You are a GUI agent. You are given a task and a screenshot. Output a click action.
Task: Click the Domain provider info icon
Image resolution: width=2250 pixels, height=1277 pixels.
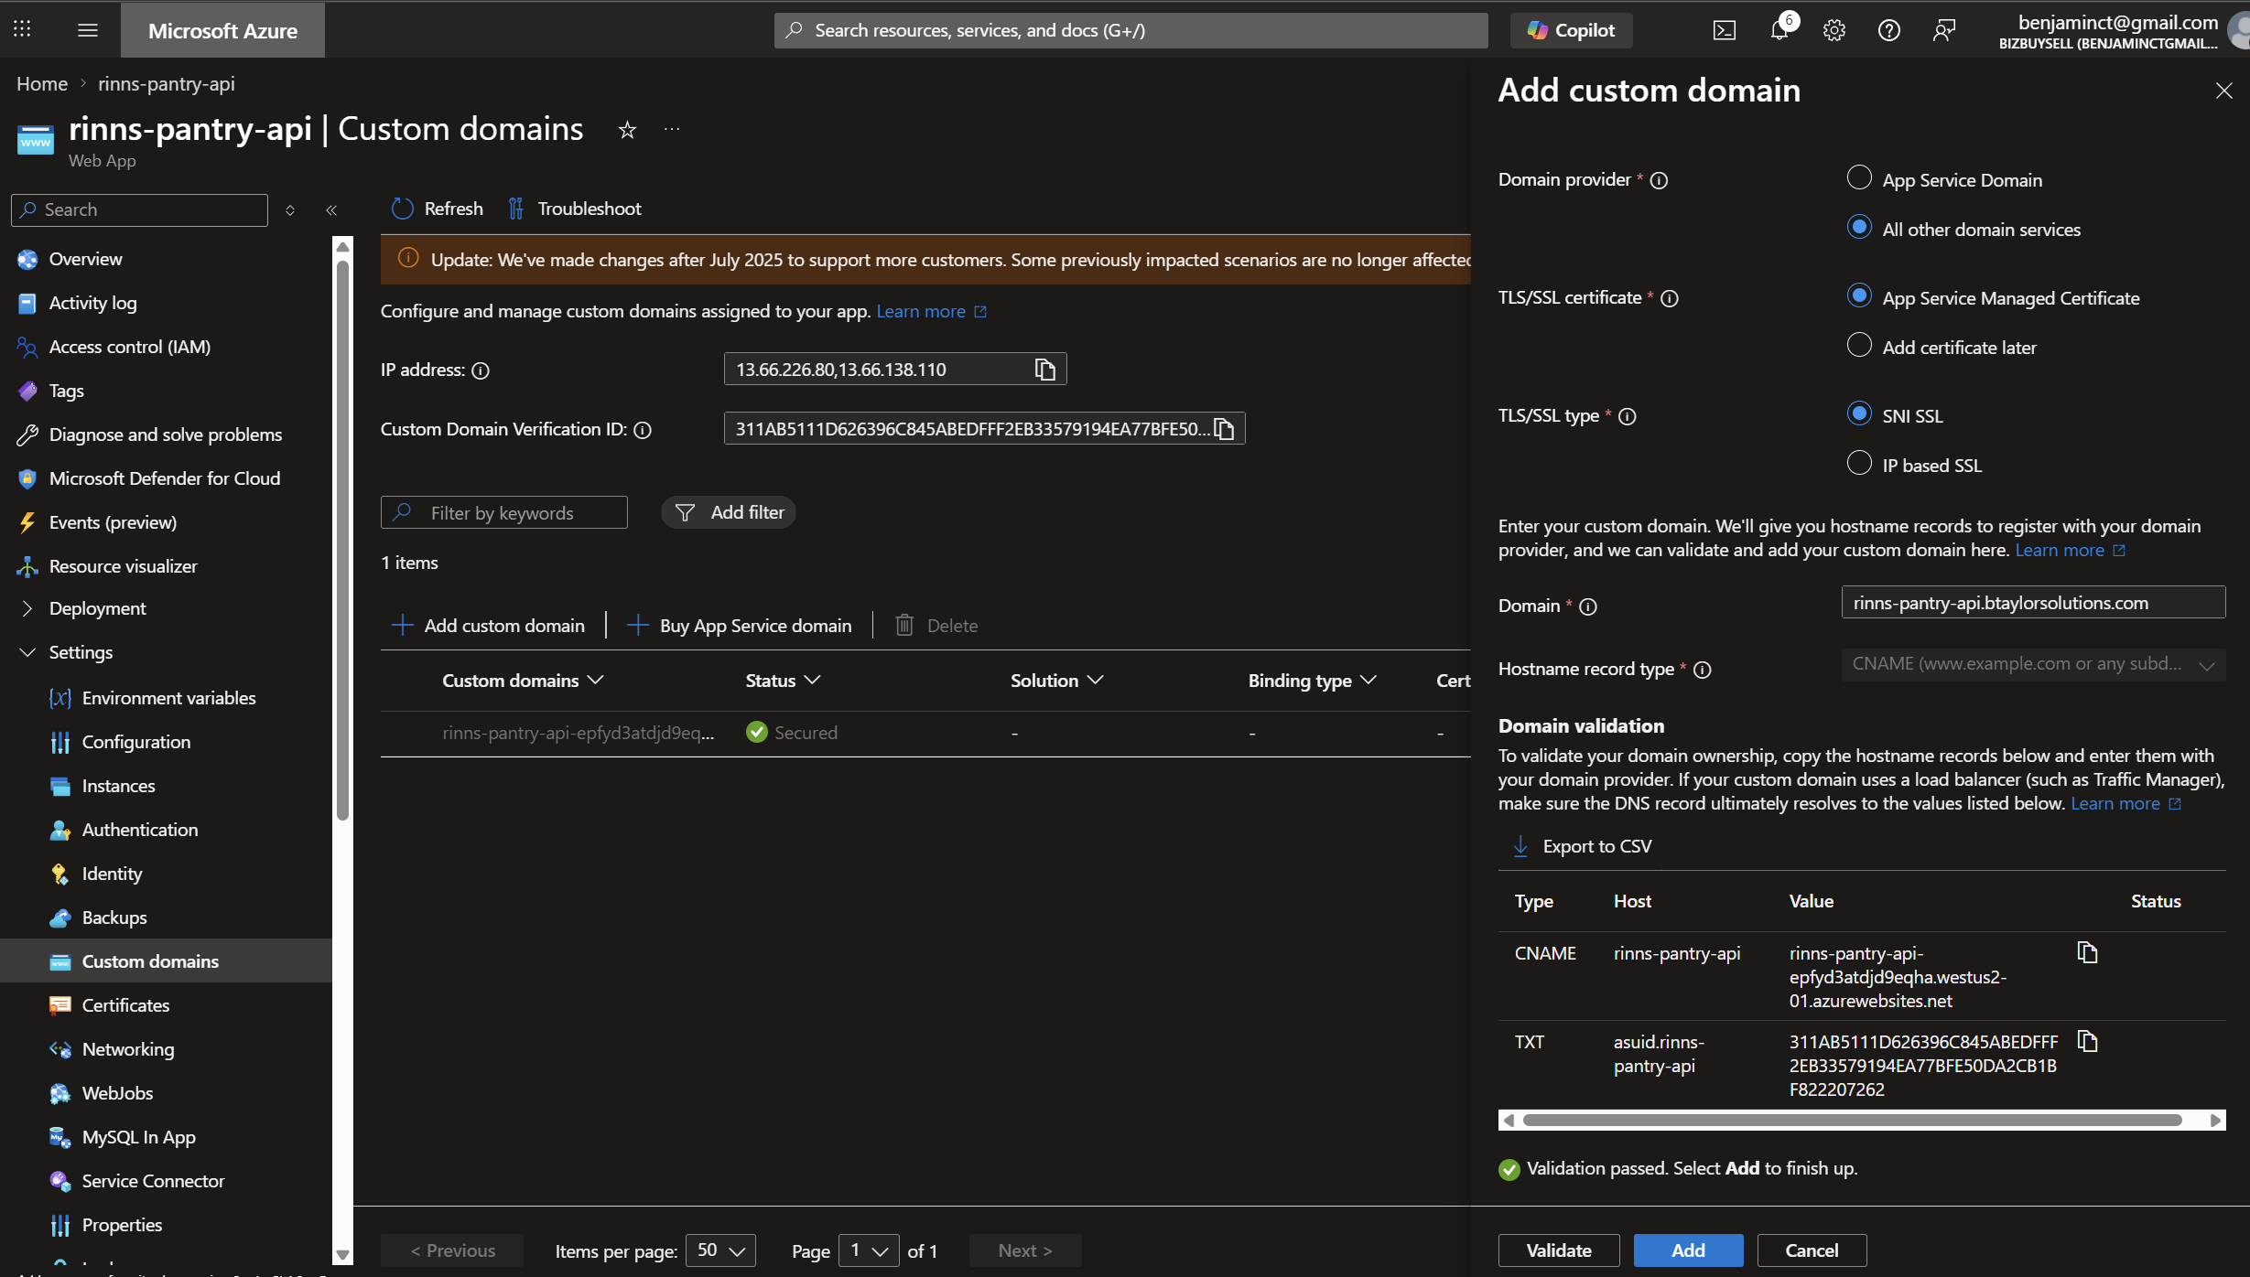(x=1659, y=180)
